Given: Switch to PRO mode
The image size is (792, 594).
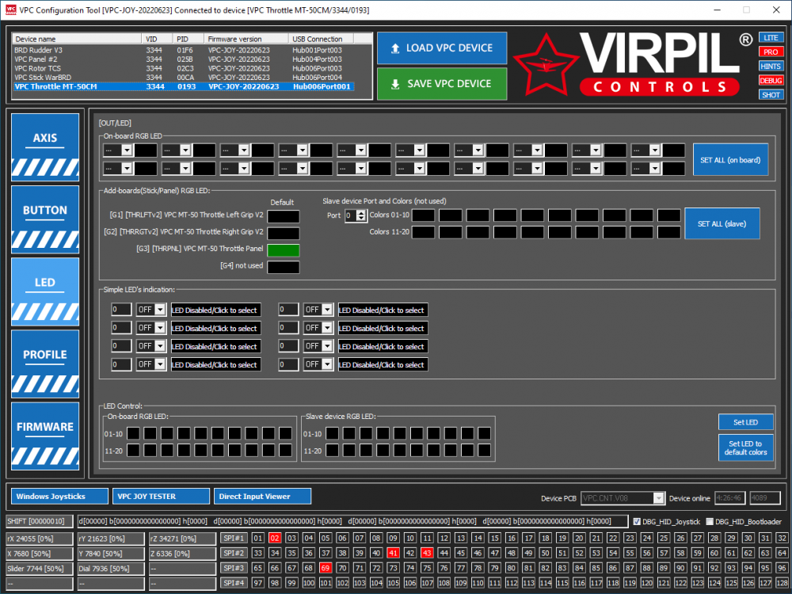Looking at the screenshot, I should (x=771, y=52).
